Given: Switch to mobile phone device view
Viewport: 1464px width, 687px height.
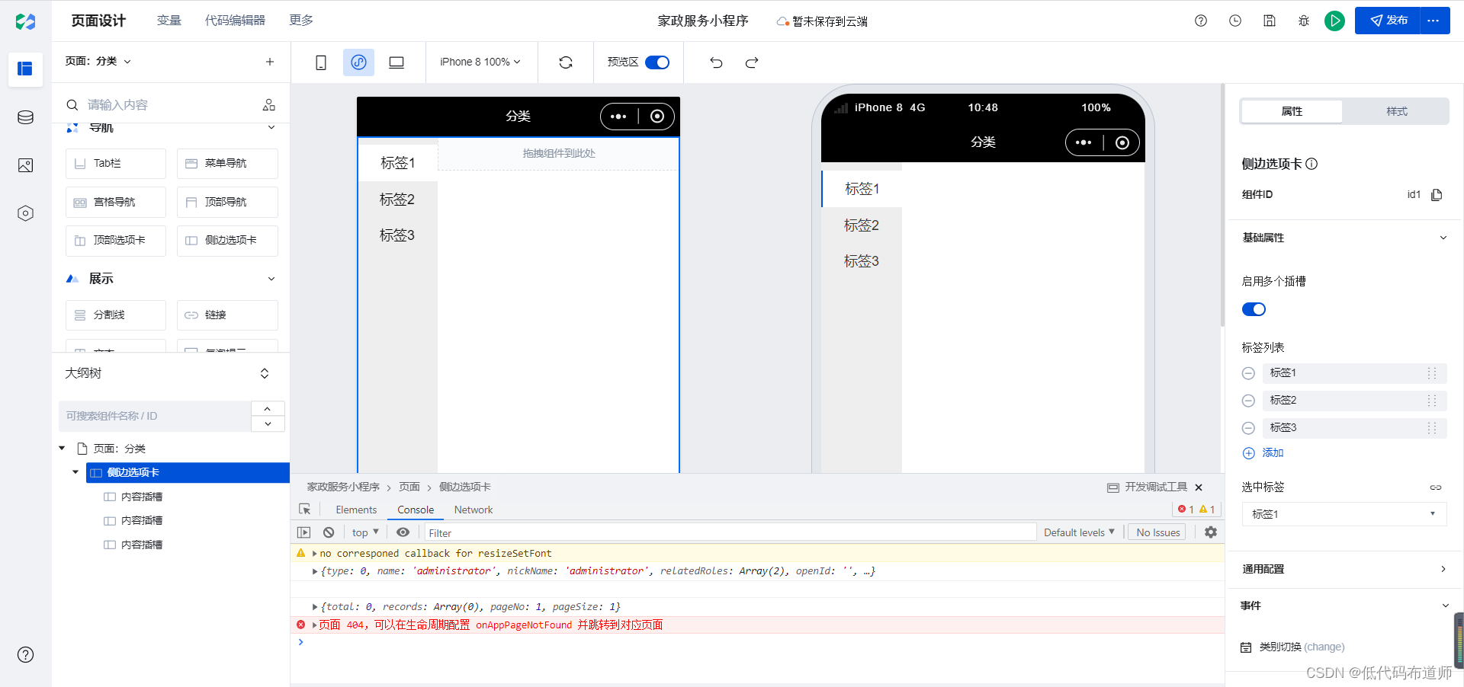Looking at the screenshot, I should (321, 62).
